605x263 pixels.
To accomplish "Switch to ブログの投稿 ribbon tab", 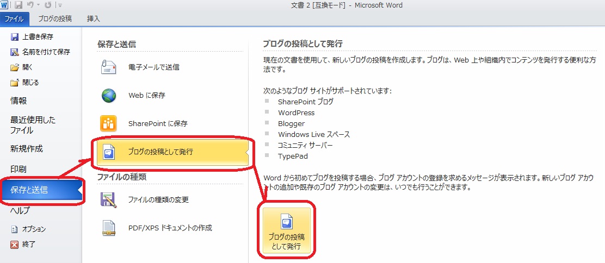I will [x=54, y=18].
